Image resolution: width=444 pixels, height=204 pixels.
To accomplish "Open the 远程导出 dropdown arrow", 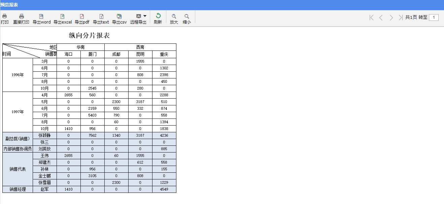I will tap(145, 16).
